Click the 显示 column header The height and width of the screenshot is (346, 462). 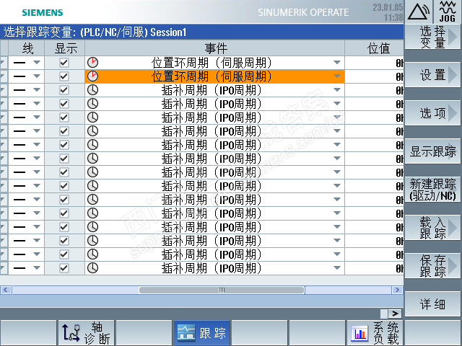(x=65, y=48)
